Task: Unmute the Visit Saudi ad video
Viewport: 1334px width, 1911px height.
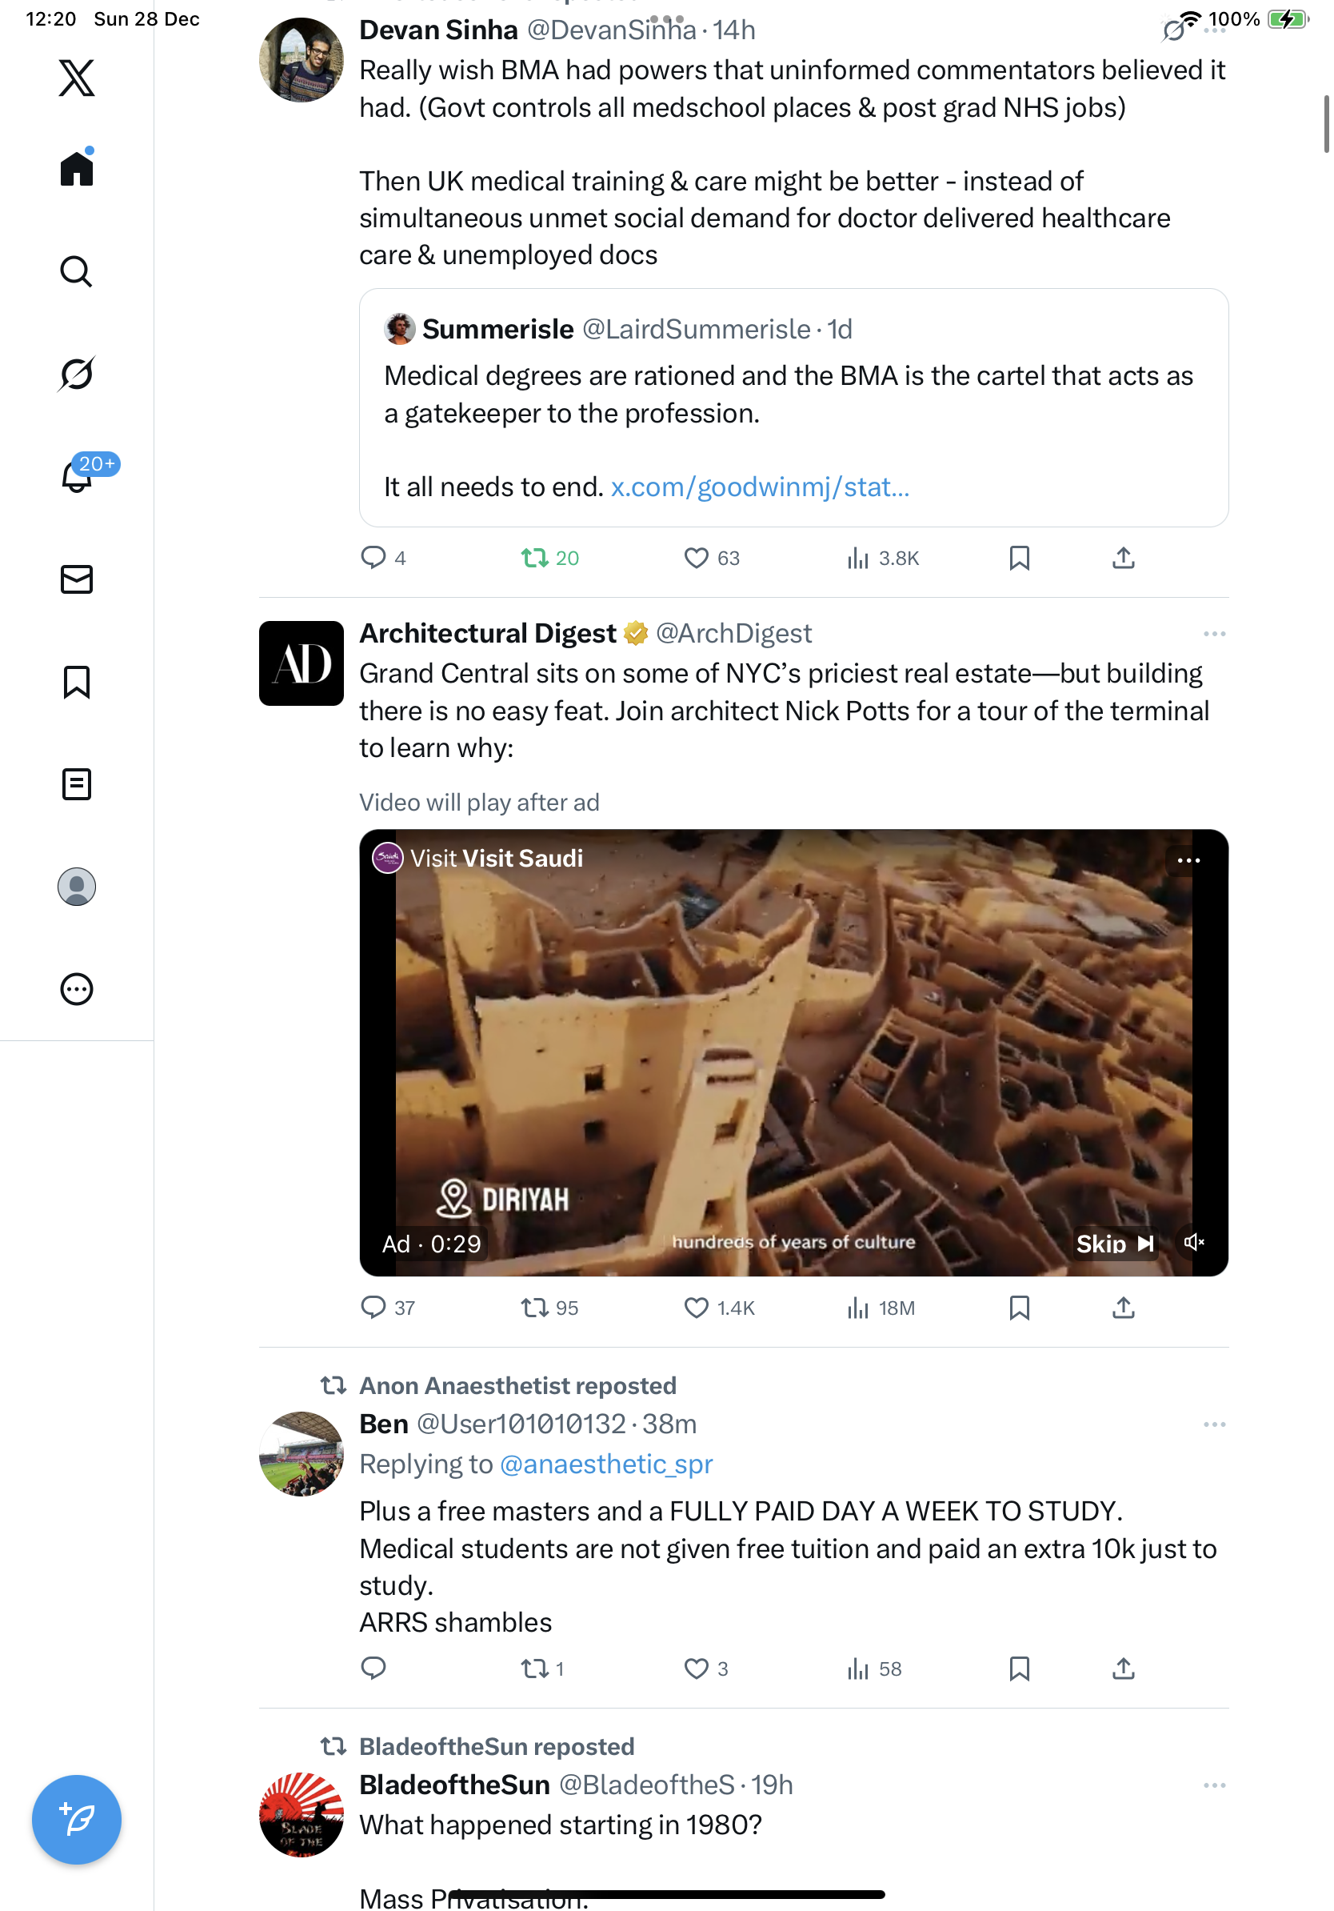Action: point(1193,1243)
